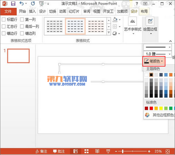The height and width of the screenshot is (155, 175).
Task: Select the black theme color swatch
Action: coord(151,75)
